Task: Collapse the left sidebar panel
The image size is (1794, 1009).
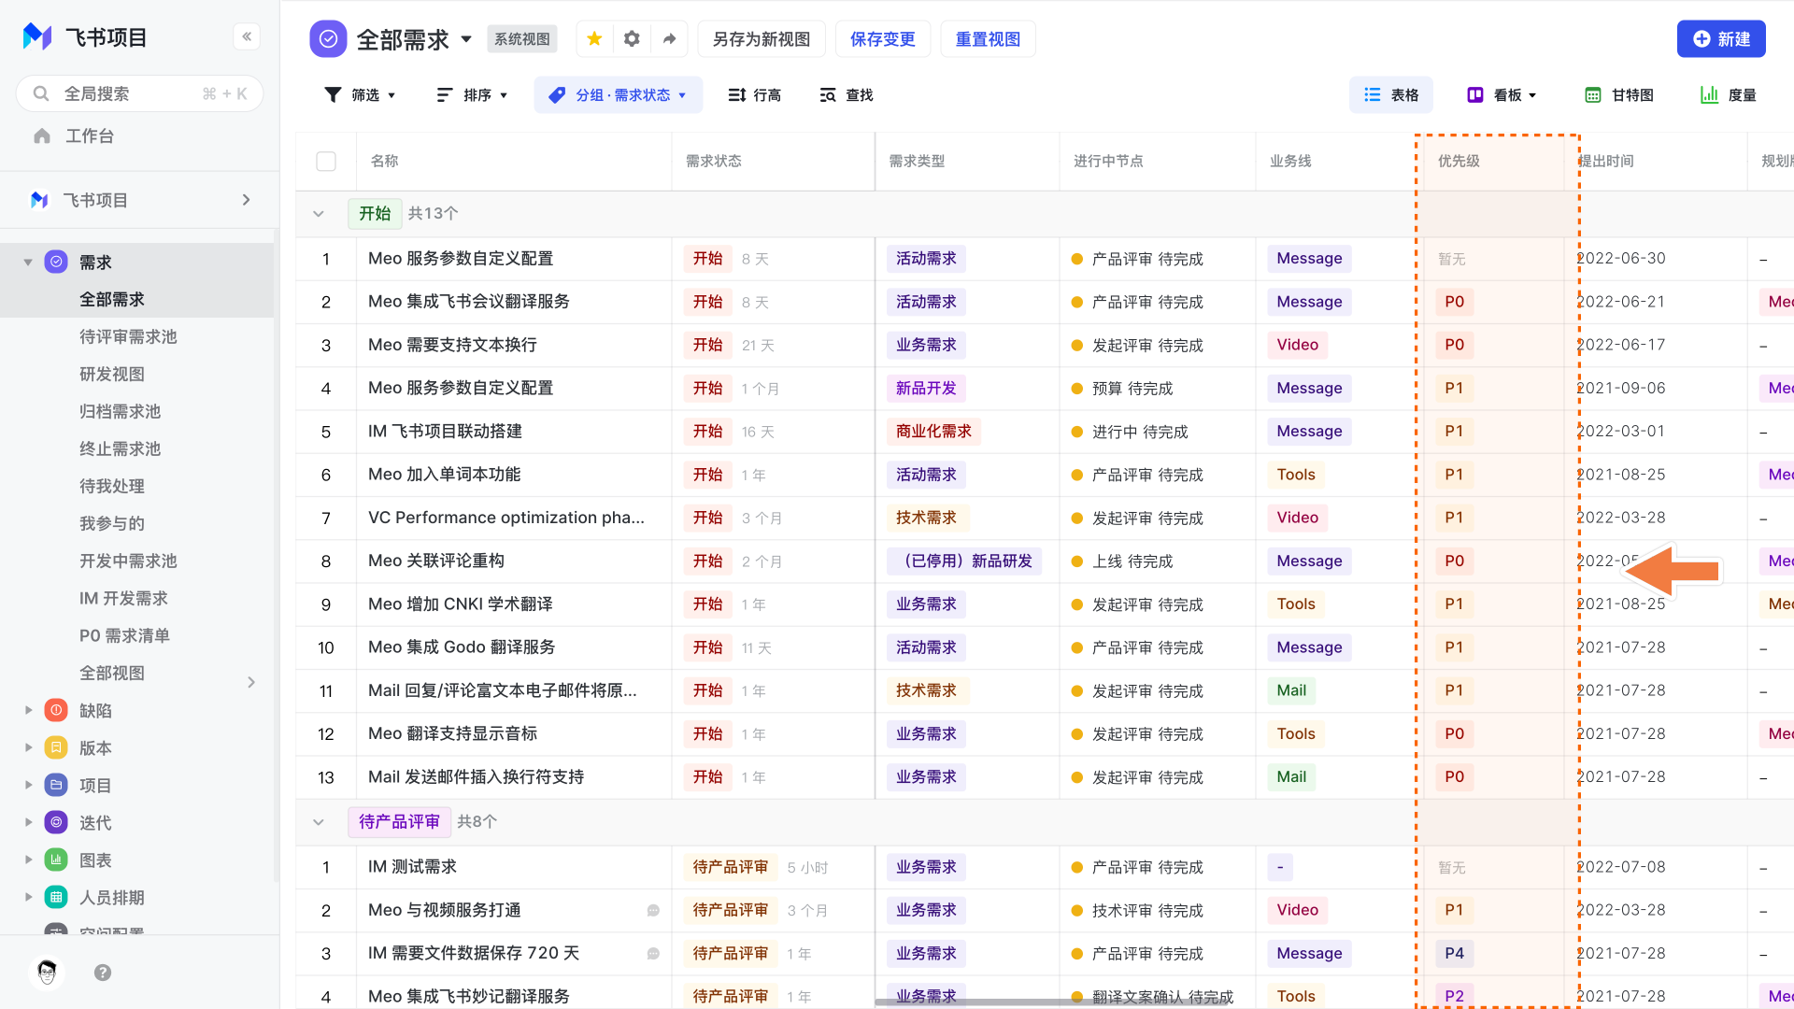Action: pos(247,37)
